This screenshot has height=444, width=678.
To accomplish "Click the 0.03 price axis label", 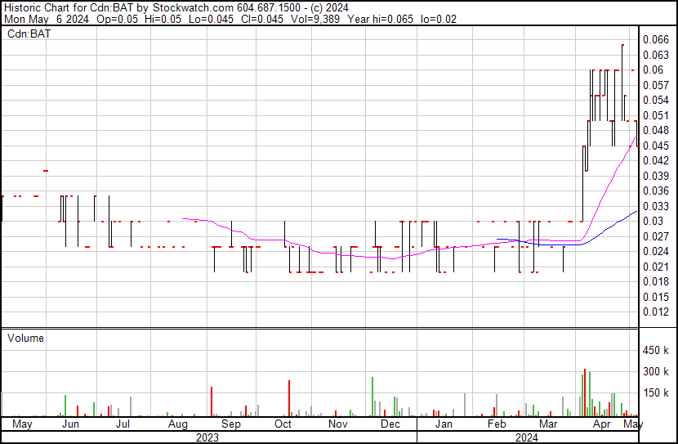I will pos(653,221).
